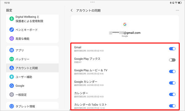This screenshot has height=111, width=185.
Task: Tap Google Play ムービー& TV label
Action: [x=91, y=70]
